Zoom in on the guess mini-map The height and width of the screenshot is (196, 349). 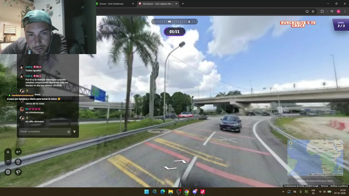[x=291, y=143]
